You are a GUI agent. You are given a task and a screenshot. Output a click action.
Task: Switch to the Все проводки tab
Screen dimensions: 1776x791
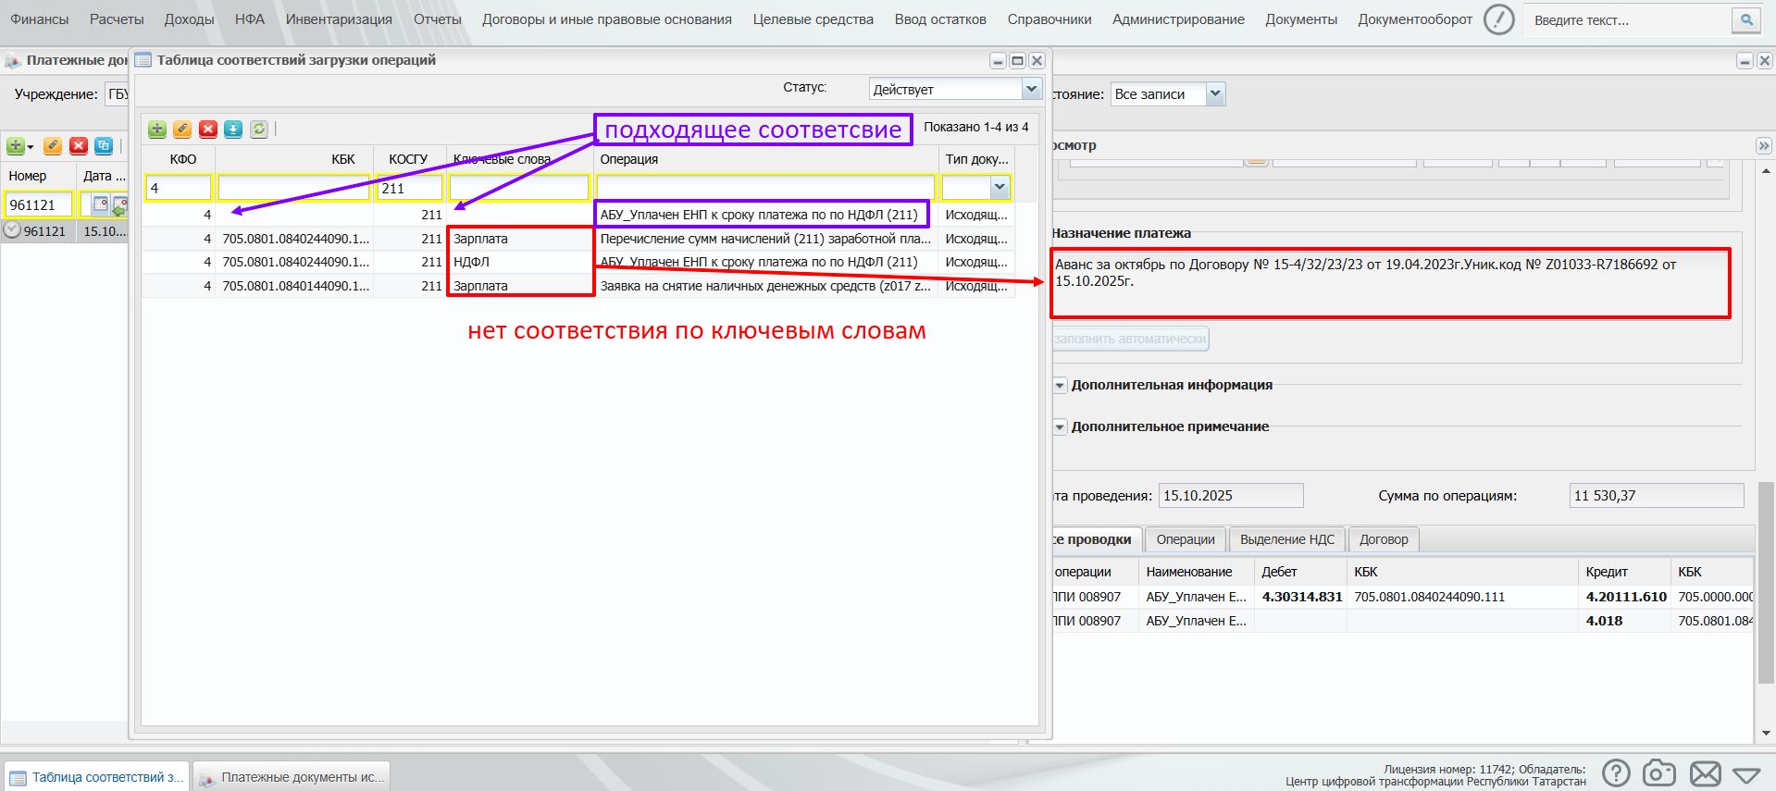(x=1096, y=539)
